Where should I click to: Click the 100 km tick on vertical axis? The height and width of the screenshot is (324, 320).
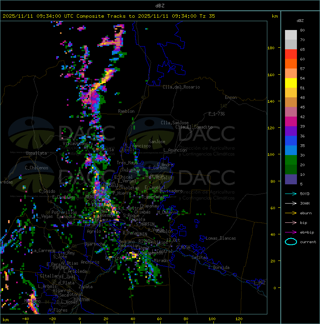(x=271, y=155)
